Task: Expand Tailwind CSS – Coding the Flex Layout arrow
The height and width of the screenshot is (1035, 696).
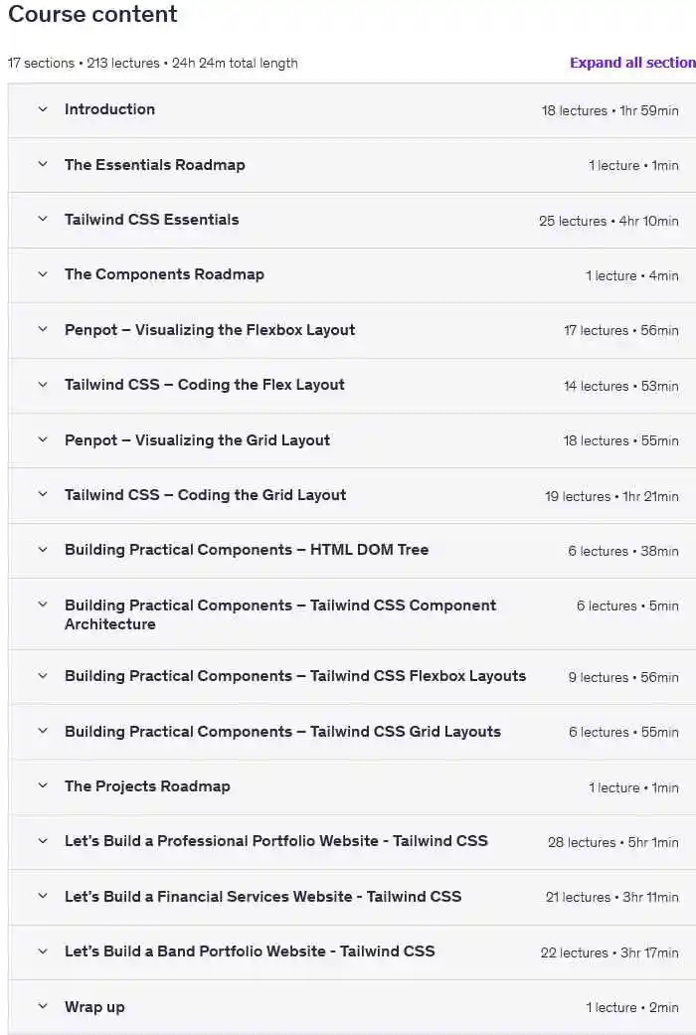Action: tap(42, 385)
